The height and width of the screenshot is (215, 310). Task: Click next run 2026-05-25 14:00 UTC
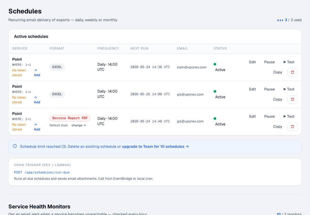150,94
